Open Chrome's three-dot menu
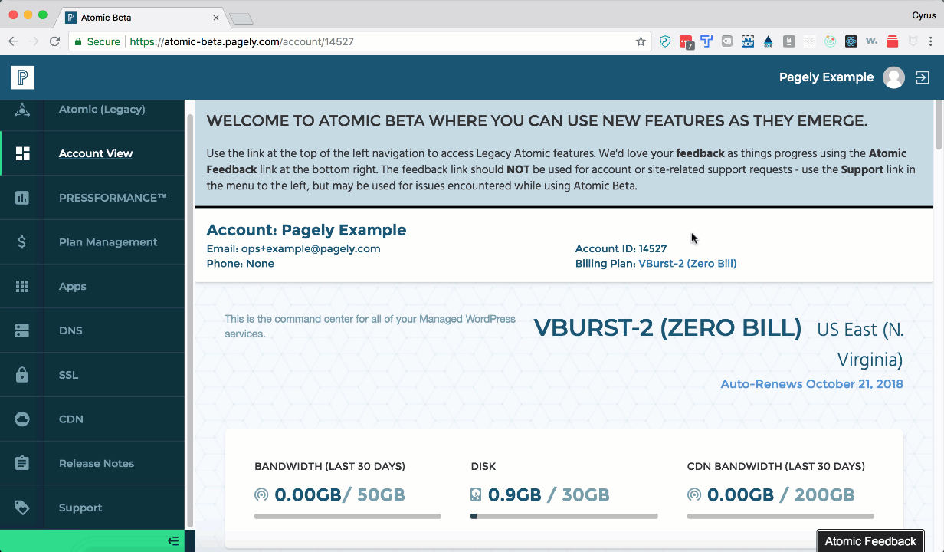The width and height of the screenshot is (944, 552). tap(933, 41)
